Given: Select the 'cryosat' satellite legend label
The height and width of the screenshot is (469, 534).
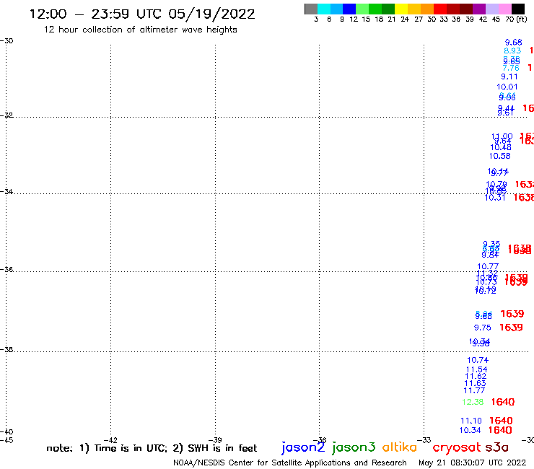Looking at the screenshot, I should pos(457,448).
